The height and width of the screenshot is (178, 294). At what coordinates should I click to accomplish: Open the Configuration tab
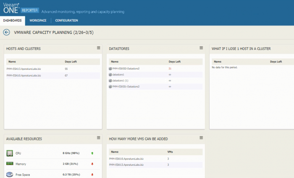(x=66, y=20)
